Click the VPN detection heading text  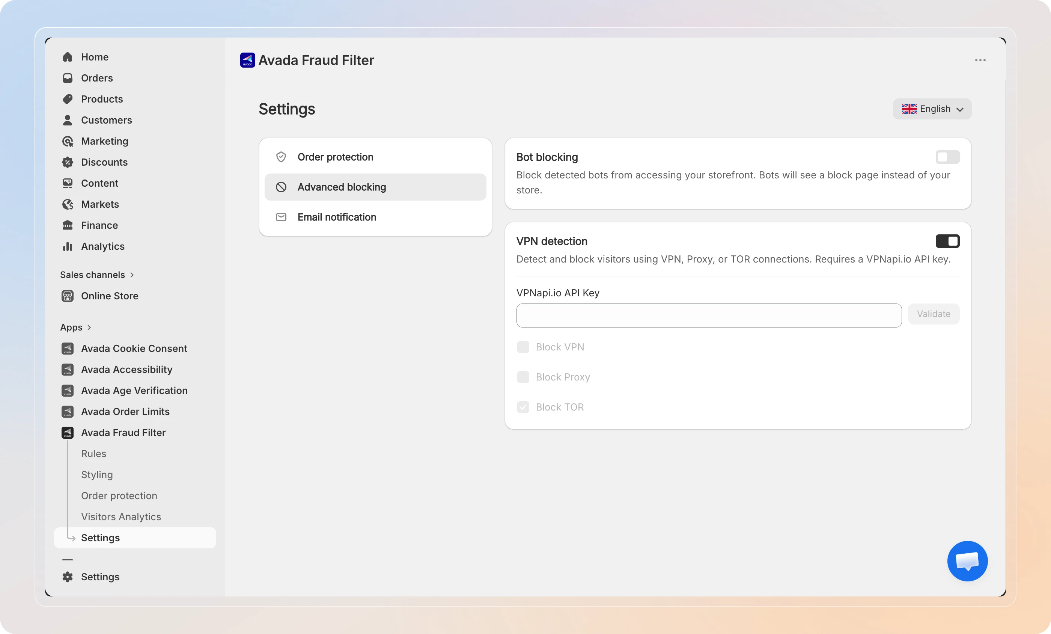tap(552, 241)
